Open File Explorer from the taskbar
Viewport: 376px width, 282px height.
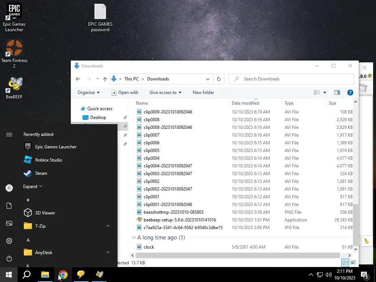pos(45,275)
